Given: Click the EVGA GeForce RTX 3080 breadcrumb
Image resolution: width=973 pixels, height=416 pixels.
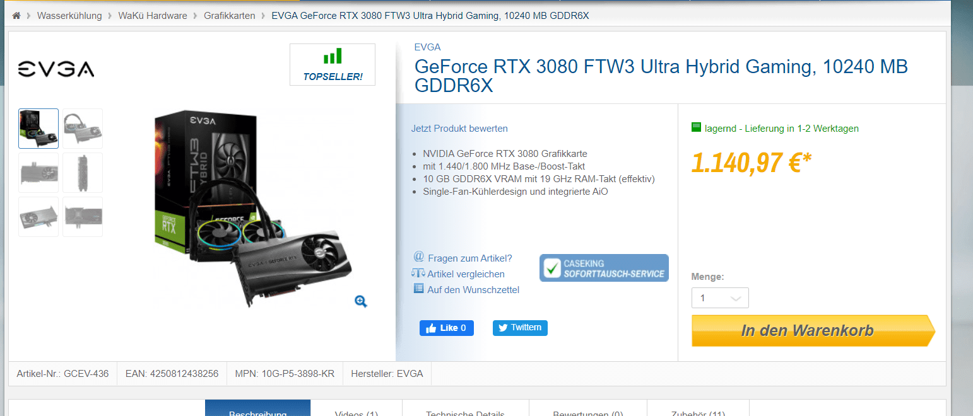Looking at the screenshot, I should point(430,16).
